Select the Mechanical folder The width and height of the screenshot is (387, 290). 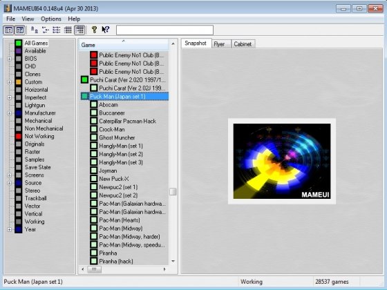(x=38, y=121)
